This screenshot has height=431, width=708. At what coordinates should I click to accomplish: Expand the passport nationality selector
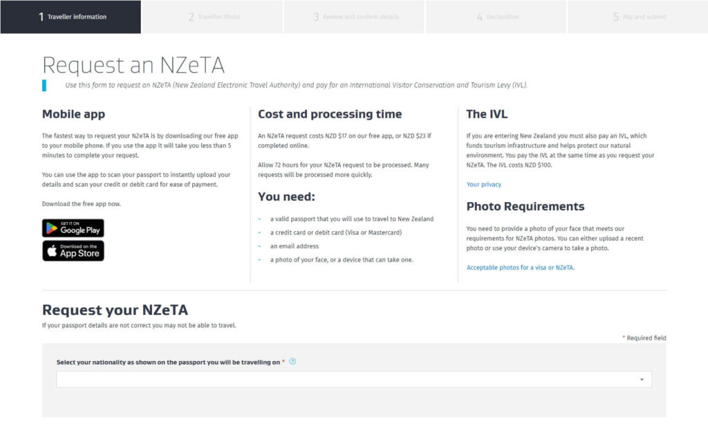(x=354, y=378)
